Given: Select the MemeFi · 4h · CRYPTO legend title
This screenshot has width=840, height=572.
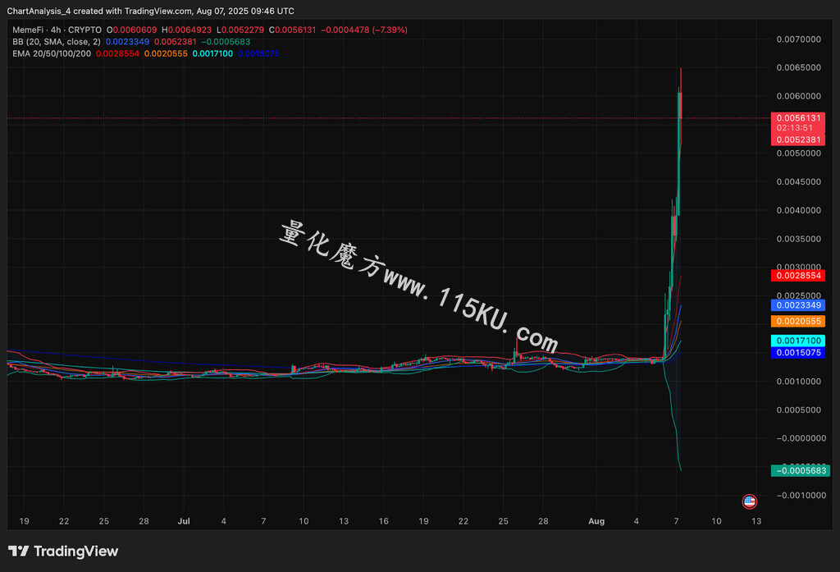Looking at the screenshot, I should 57,30.
